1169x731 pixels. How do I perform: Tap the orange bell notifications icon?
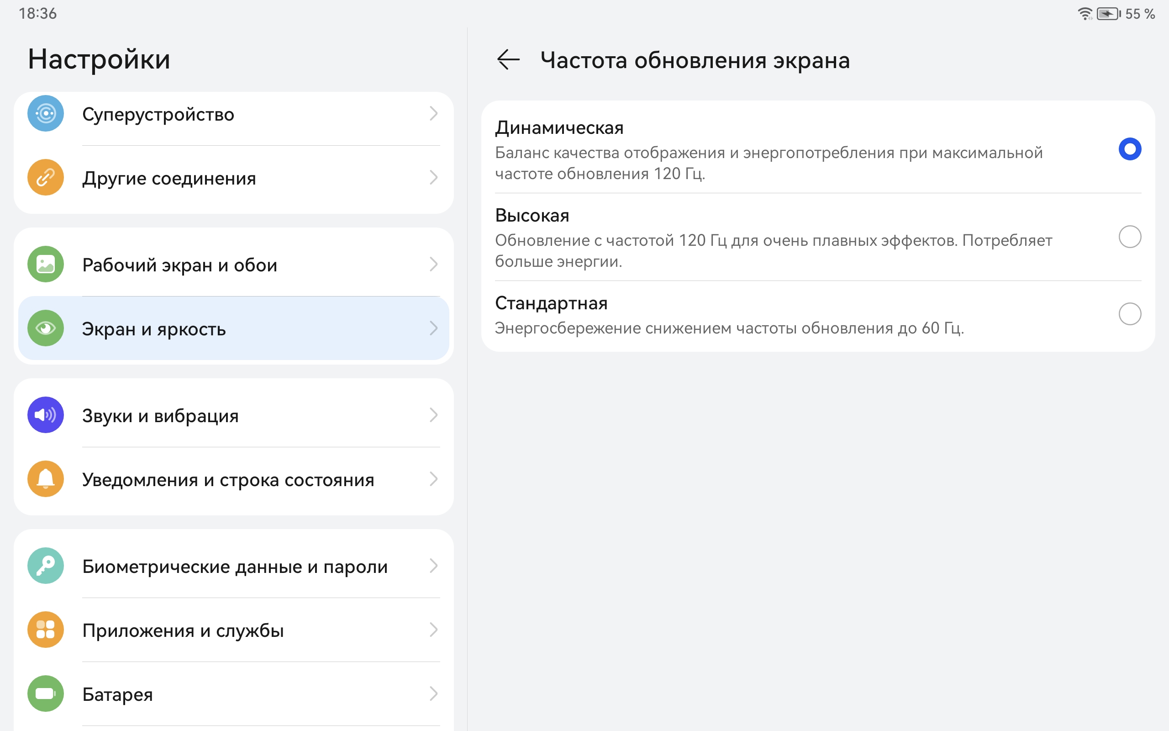[45, 479]
